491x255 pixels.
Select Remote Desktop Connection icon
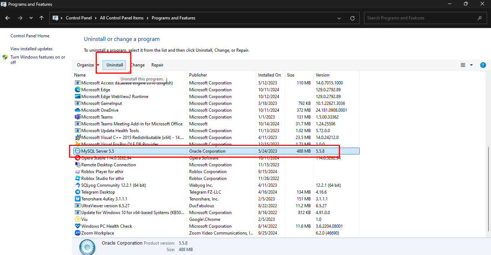click(77, 165)
